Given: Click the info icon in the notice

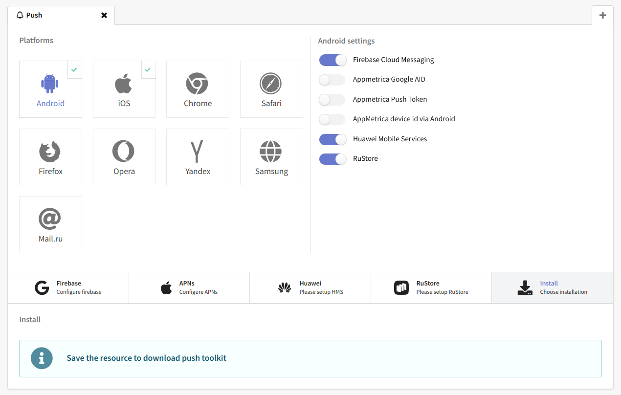Looking at the screenshot, I should (42, 358).
